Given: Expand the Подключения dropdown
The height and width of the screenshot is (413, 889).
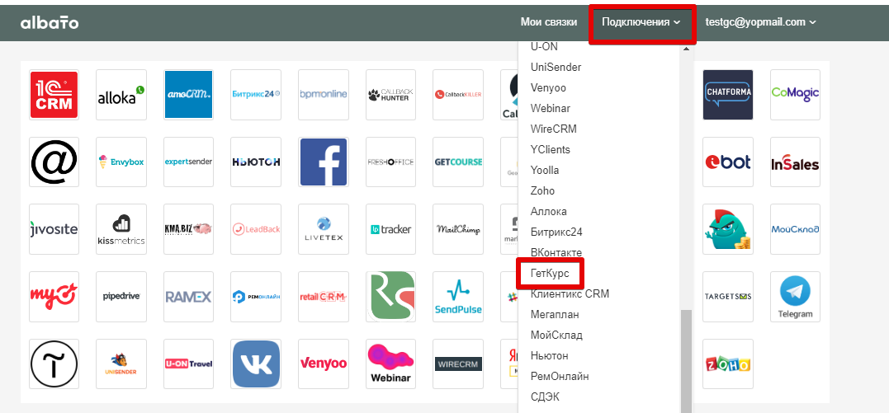Looking at the screenshot, I should pyautogui.click(x=641, y=22).
